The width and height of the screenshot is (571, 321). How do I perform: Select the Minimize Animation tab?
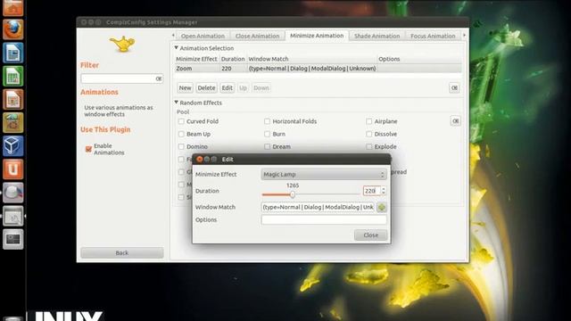tap(317, 36)
